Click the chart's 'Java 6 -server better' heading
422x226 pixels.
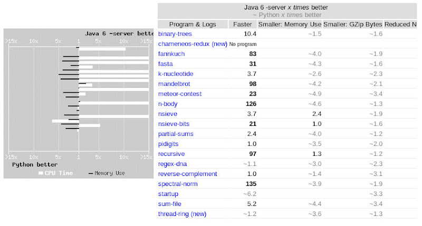(x=119, y=34)
